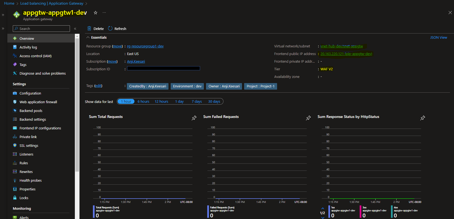This screenshot has height=219, width=454.
Task: Click the Refresh button
Action: pos(117,29)
